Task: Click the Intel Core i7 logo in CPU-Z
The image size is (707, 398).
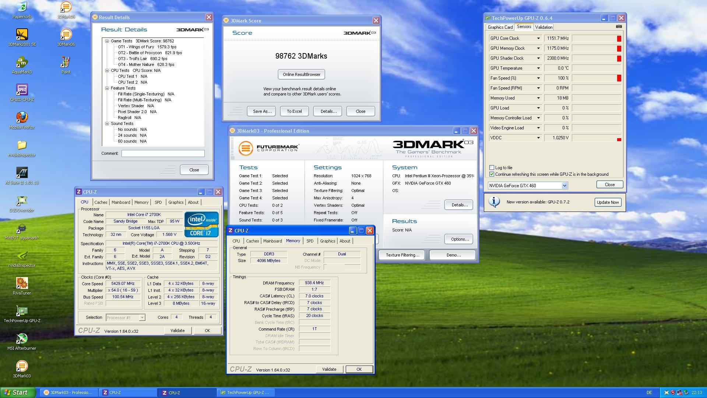Action: point(201,224)
